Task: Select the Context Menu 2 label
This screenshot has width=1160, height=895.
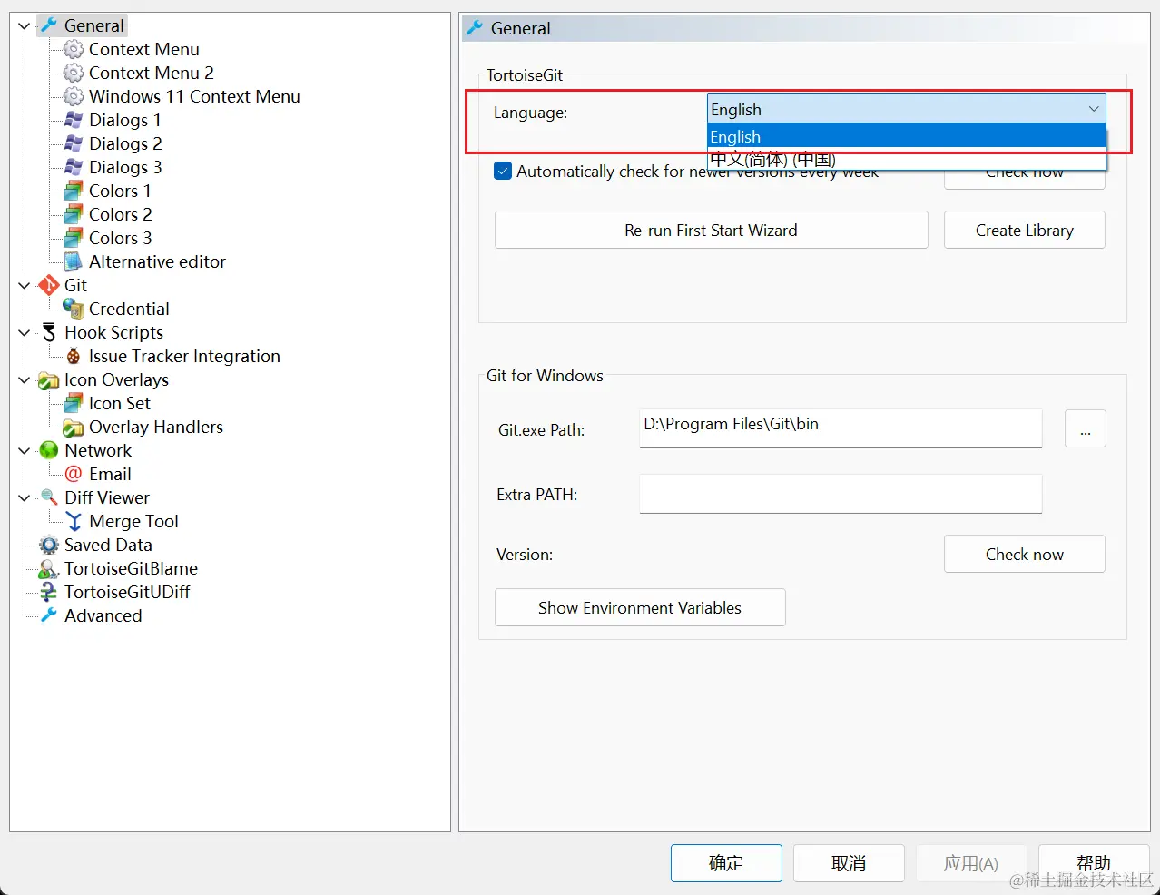Action: pos(152,73)
